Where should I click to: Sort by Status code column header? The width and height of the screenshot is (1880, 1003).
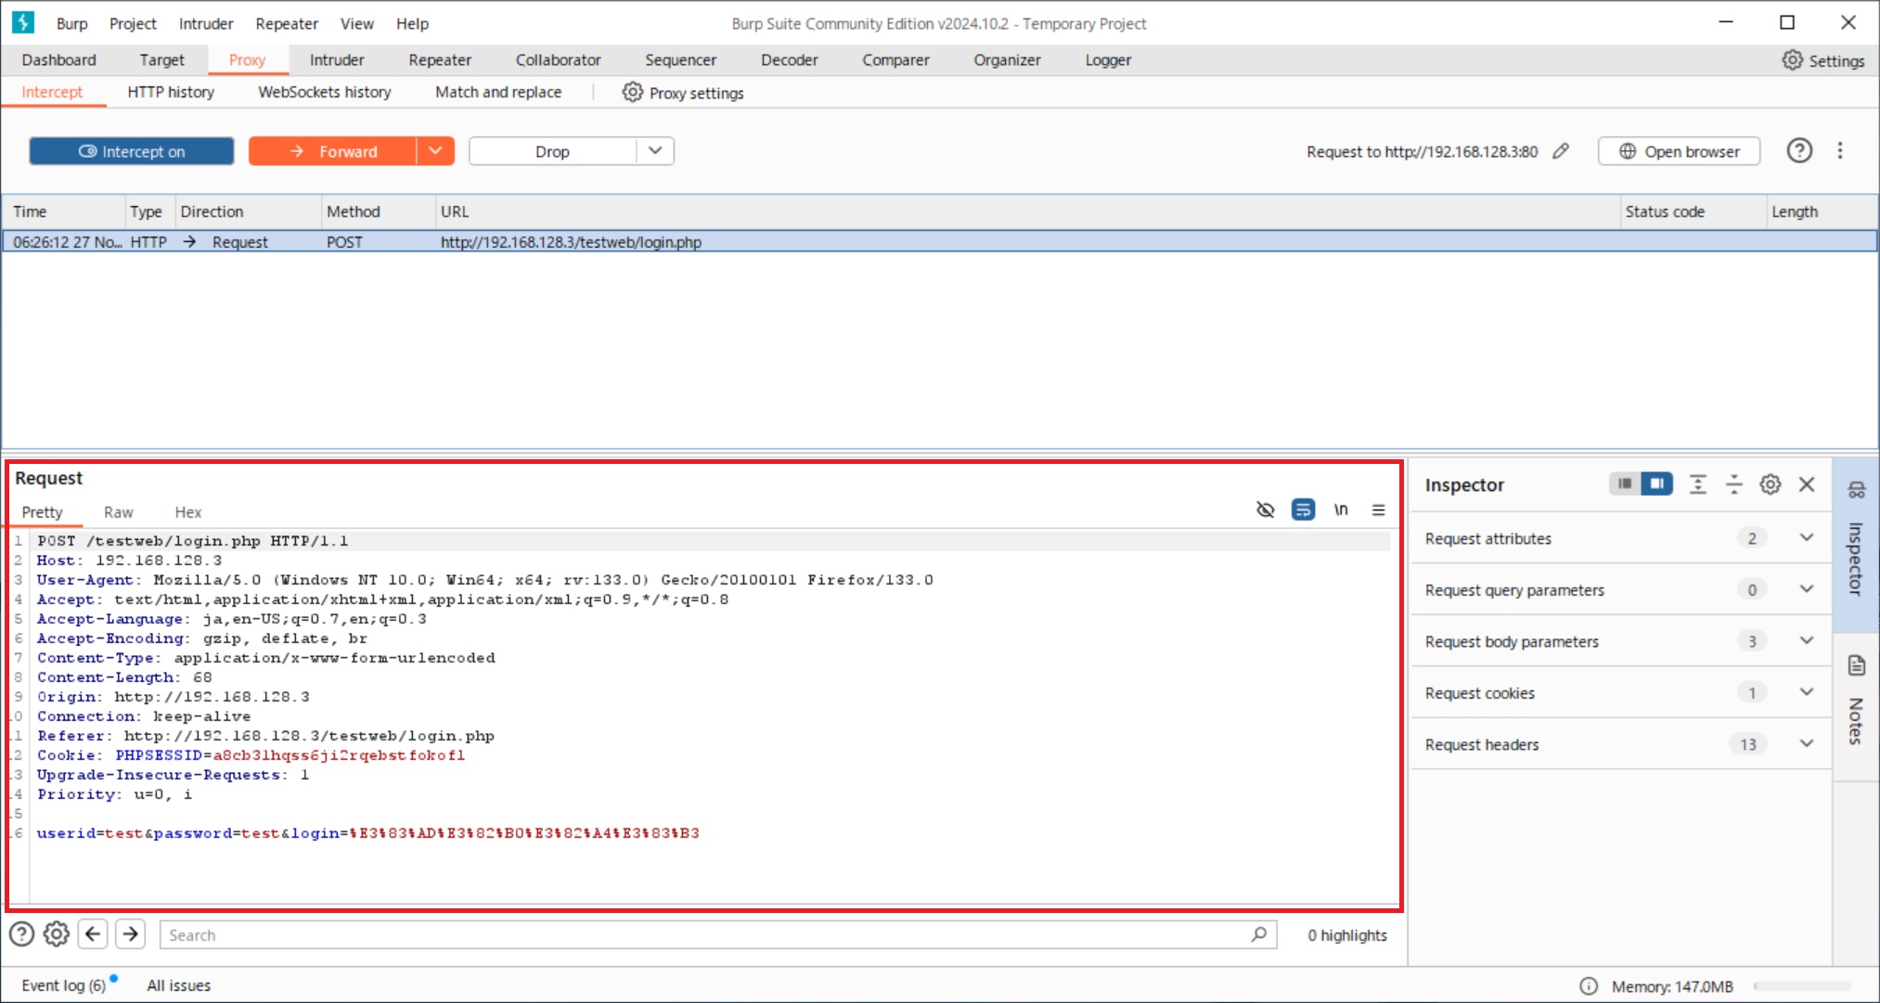point(1693,212)
